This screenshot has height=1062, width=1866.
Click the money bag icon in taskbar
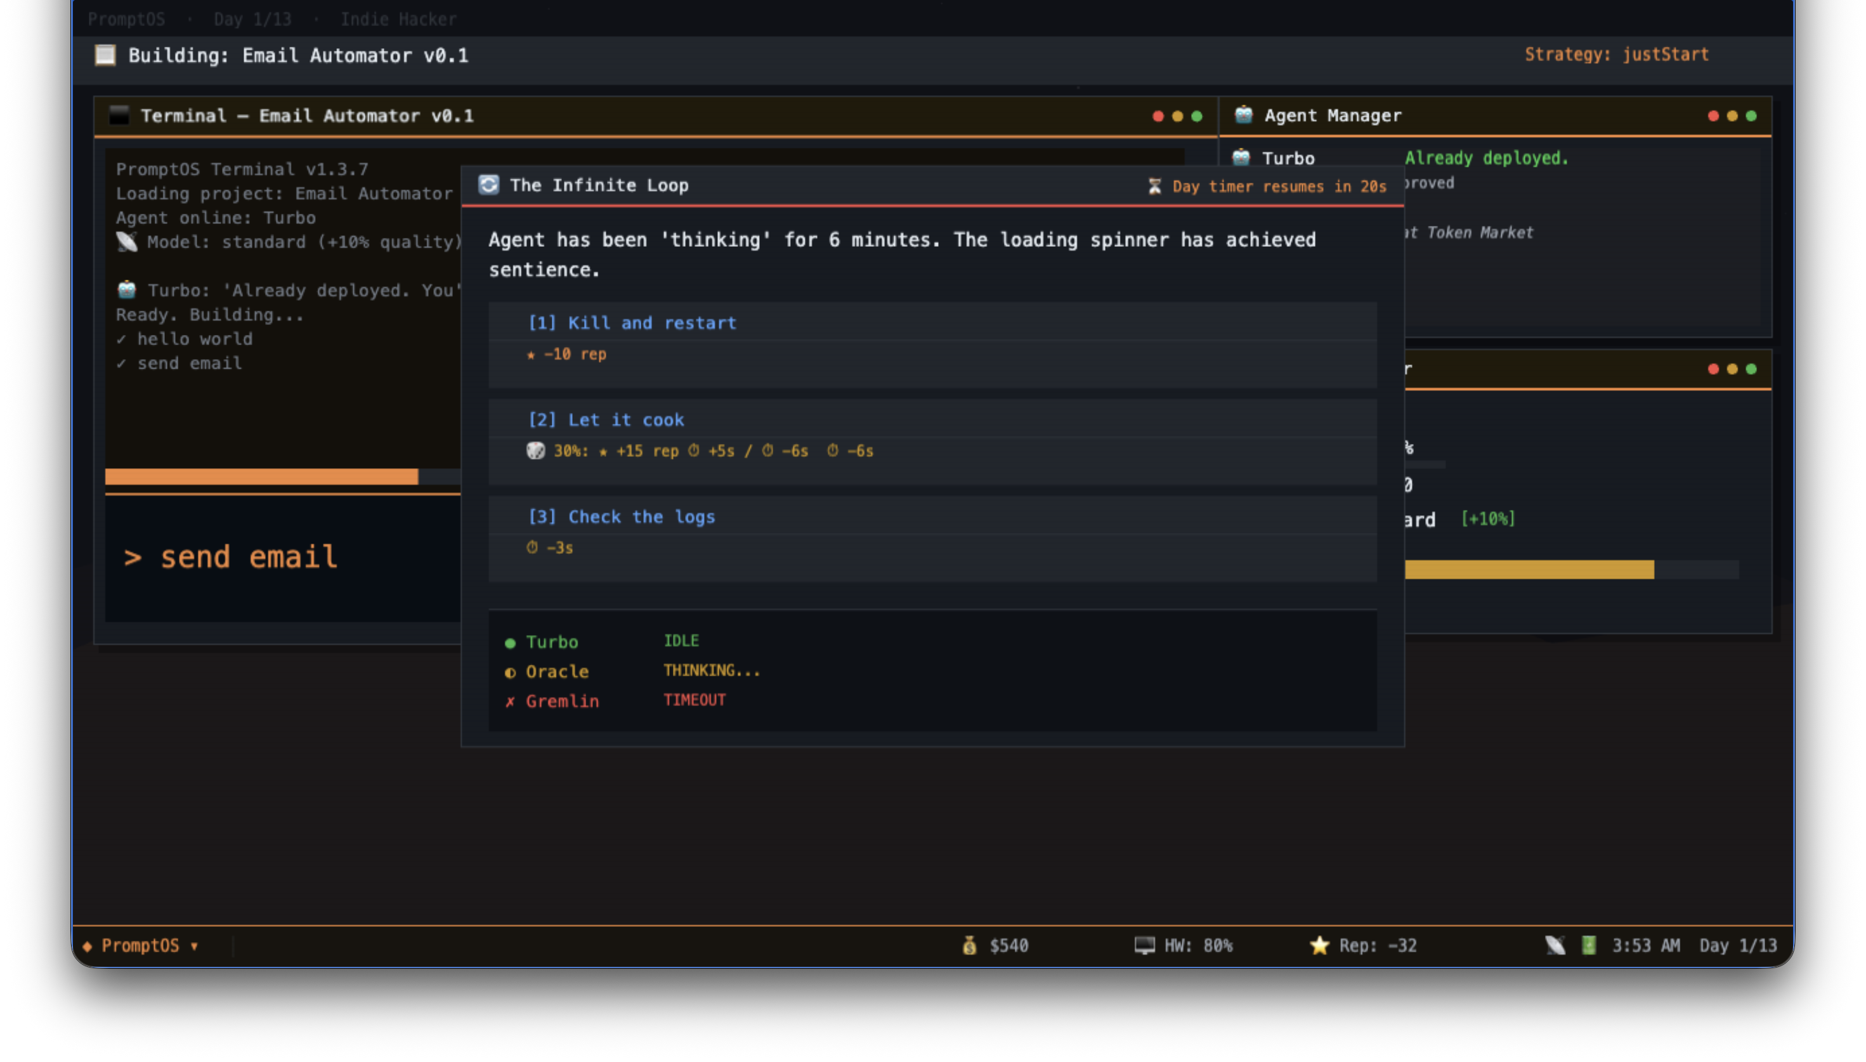[x=969, y=945]
